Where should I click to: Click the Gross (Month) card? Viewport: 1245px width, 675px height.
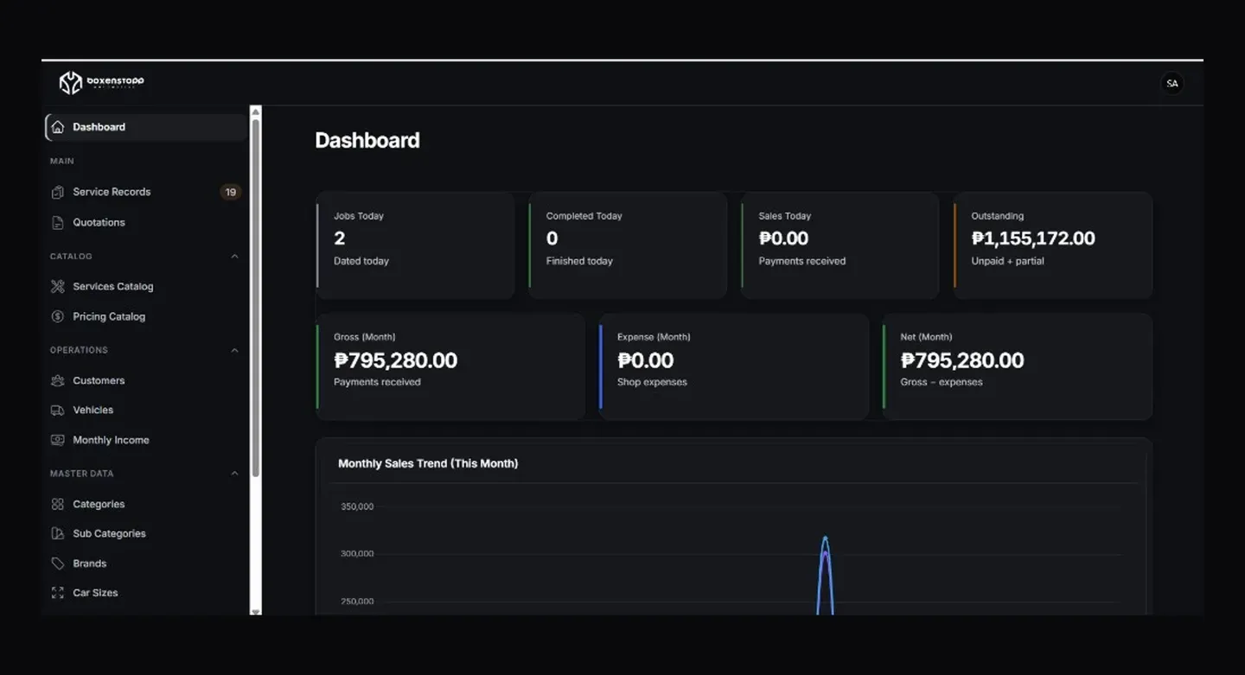coord(450,366)
